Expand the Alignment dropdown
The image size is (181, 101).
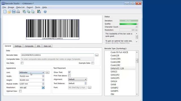point(77,79)
